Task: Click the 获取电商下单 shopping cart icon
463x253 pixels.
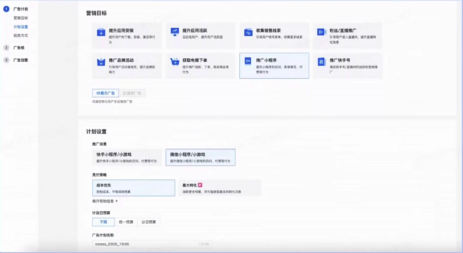Action: click(x=175, y=63)
